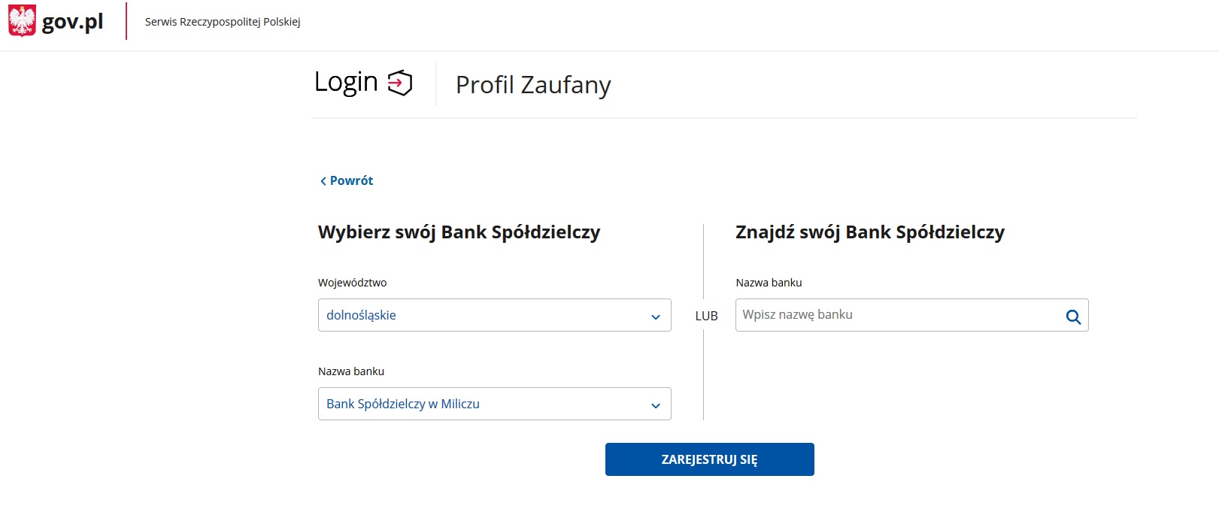1219x512 pixels.
Task: Click the Polish eagle emblem logo
Action: [x=22, y=21]
